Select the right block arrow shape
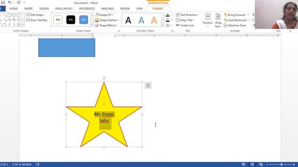The height and width of the screenshot is (167, 298). tap(9, 19)
